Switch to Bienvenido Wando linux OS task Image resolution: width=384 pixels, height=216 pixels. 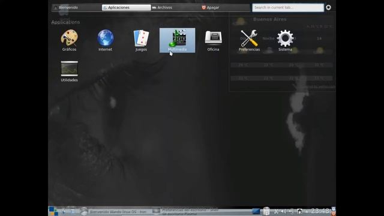pos(115,212)
